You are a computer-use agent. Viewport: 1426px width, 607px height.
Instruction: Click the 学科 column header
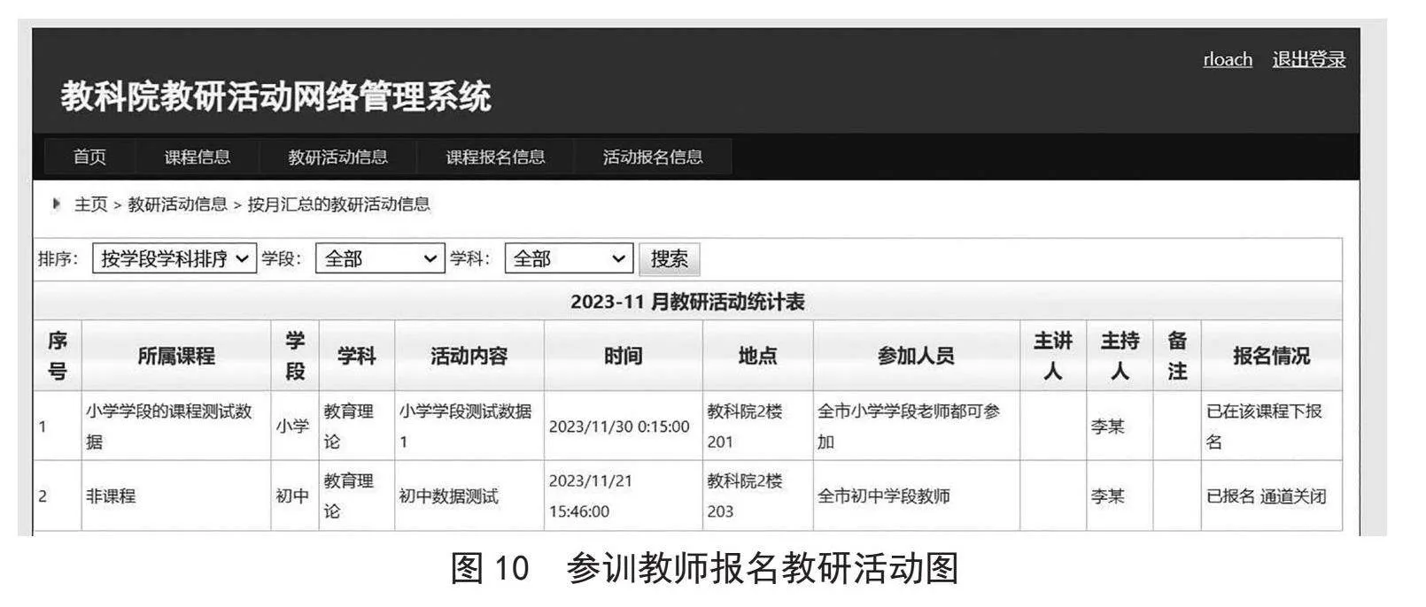click(x=357, y=356)
